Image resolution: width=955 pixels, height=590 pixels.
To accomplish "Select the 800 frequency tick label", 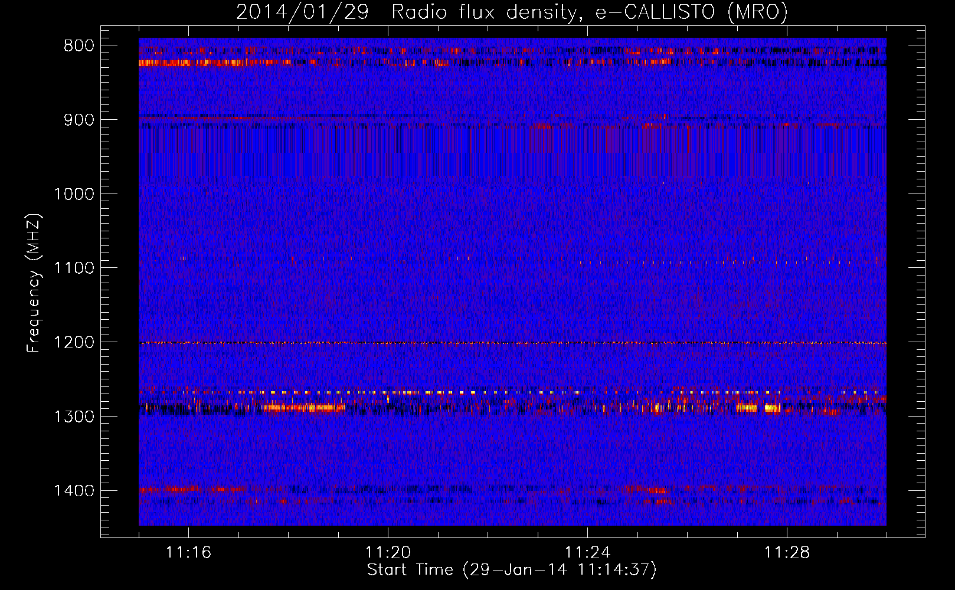I will [x=79, y=46].
